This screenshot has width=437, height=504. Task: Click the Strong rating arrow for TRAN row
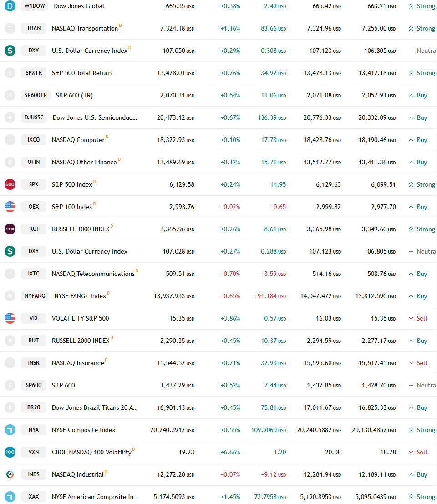(x=411, y=28)
